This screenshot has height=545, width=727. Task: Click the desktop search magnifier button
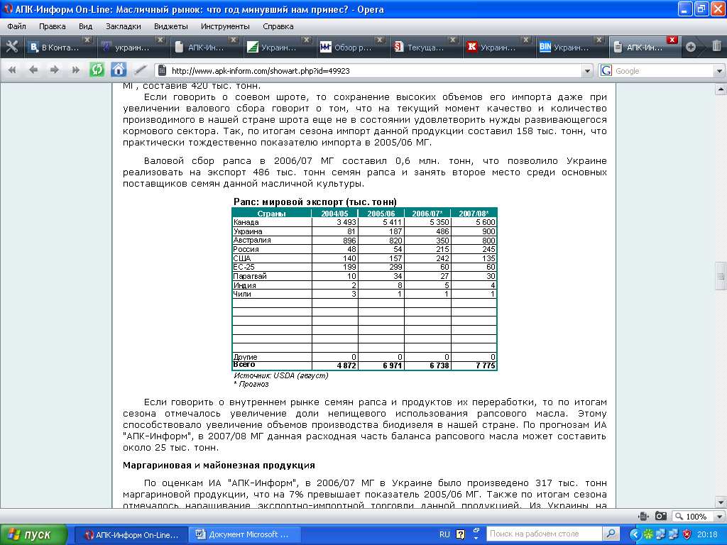pyautogui.click(x=611, y=534)
